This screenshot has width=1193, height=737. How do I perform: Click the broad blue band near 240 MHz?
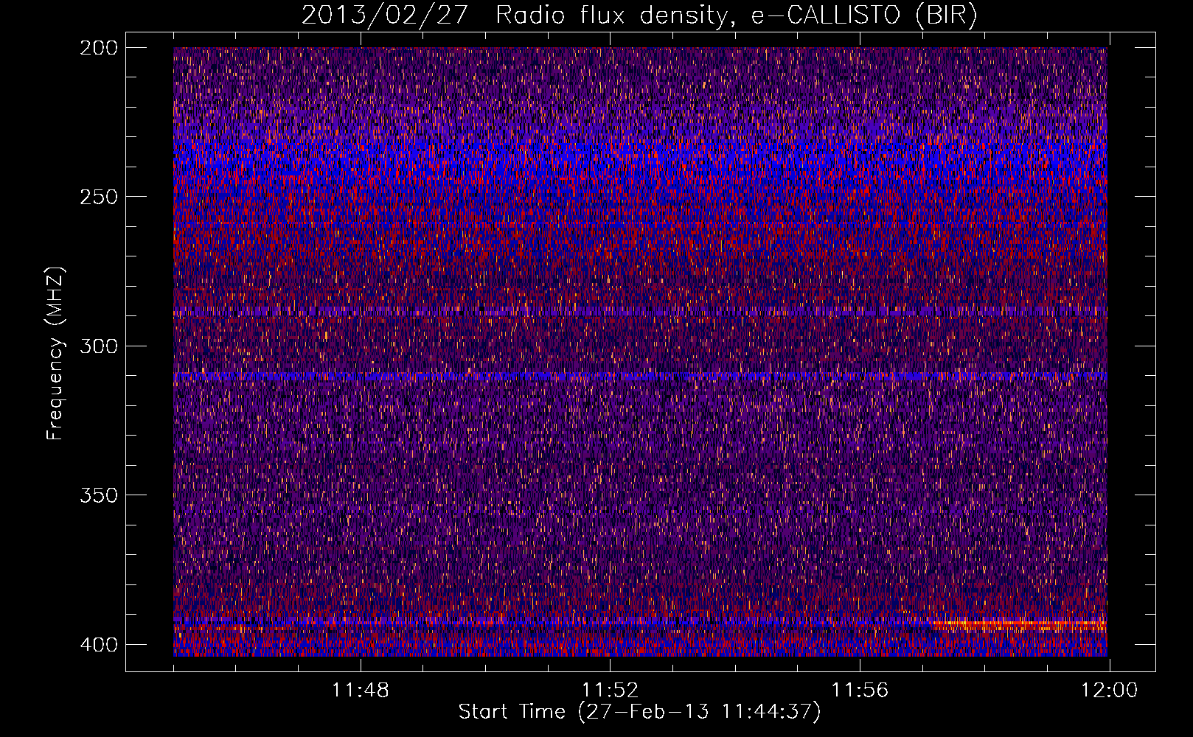[x=640, y=162]
